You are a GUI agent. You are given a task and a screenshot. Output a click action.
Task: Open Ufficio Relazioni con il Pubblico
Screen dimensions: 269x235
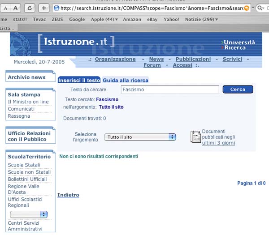29,137
